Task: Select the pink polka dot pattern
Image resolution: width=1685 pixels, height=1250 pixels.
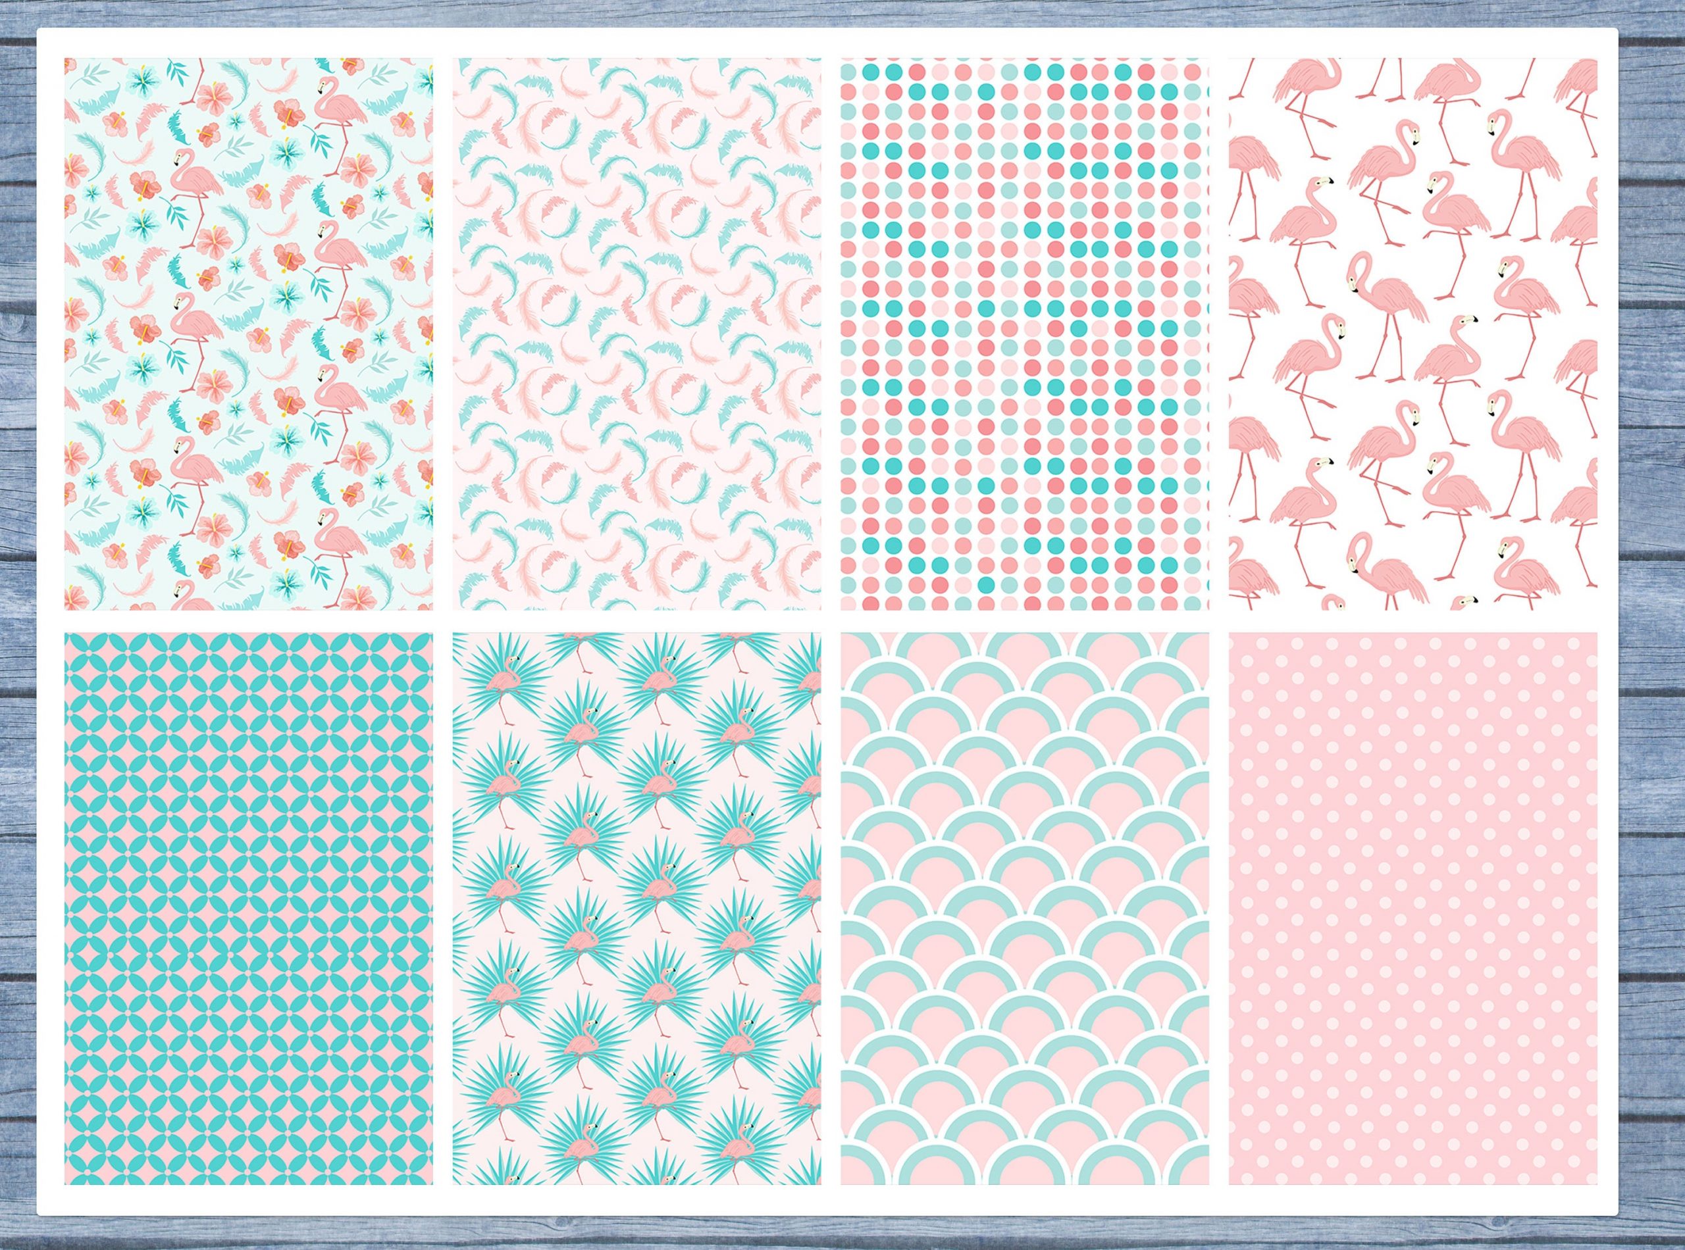Action: [1413, 908]
